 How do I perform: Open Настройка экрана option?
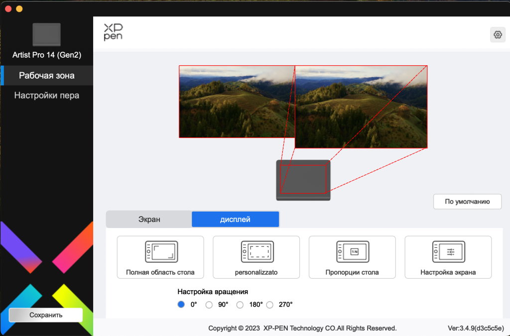point(448,257)
